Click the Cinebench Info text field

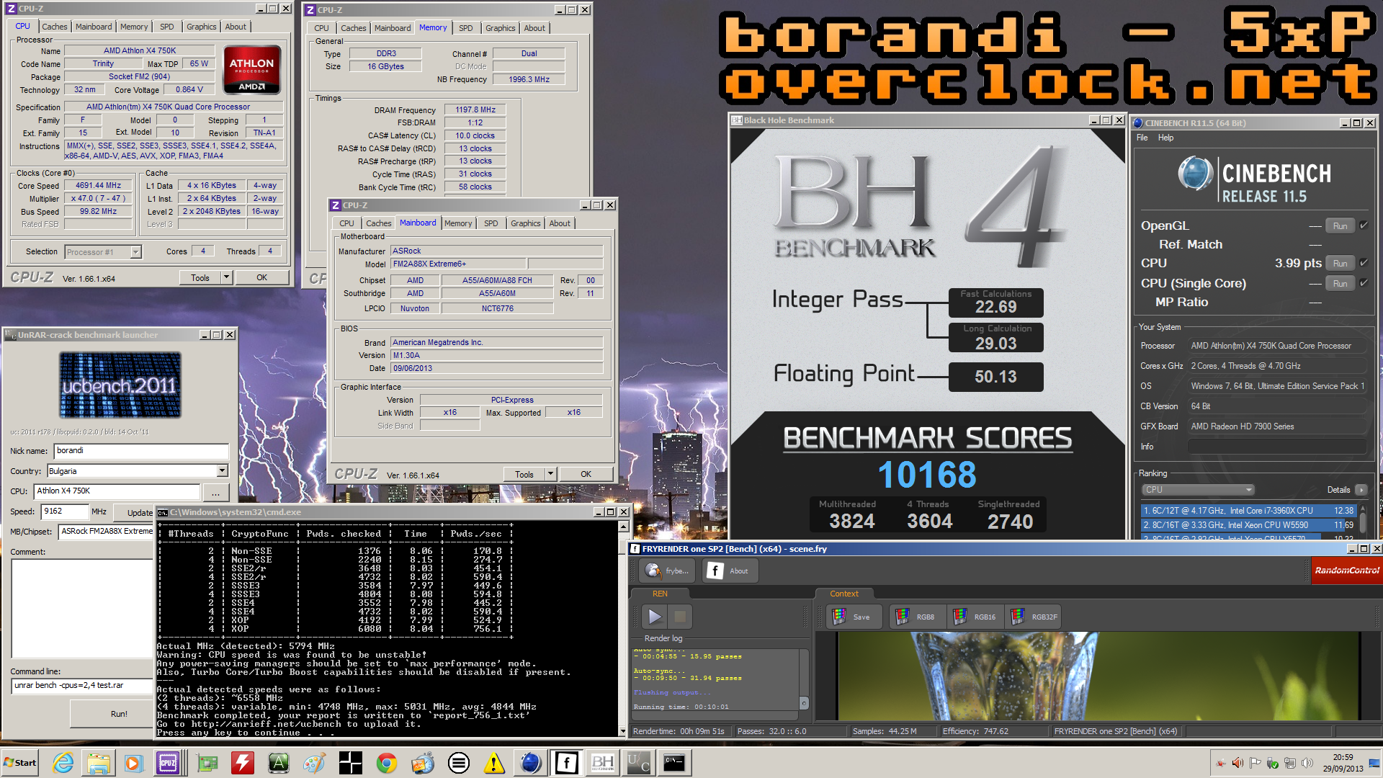pos(1277,447)
